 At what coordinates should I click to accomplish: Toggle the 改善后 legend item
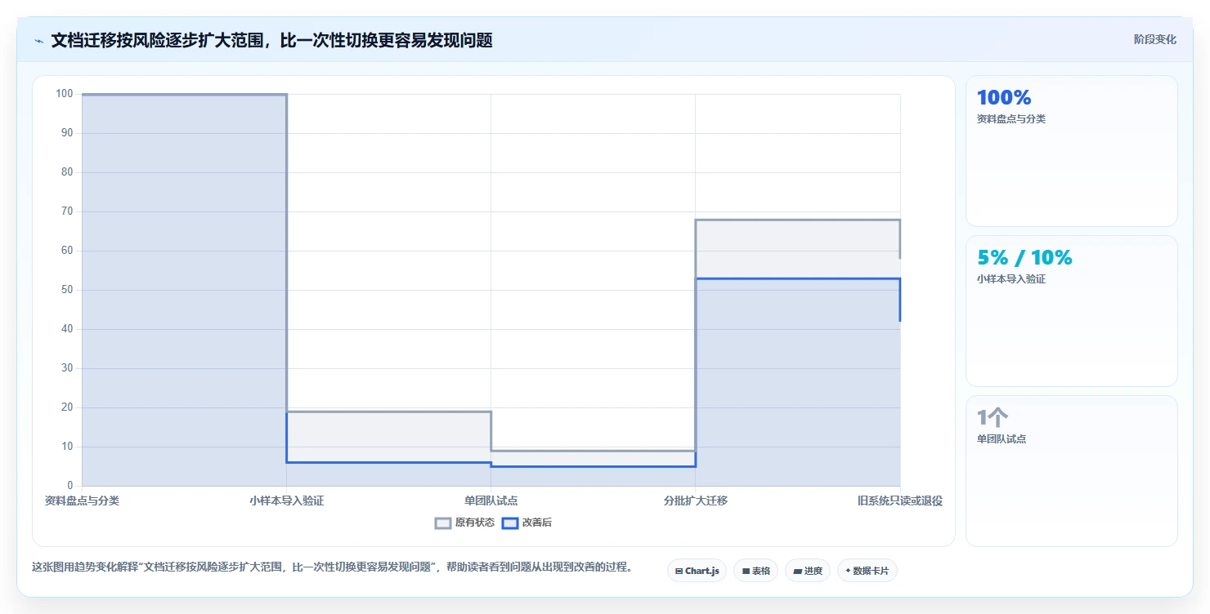[527, 523]
